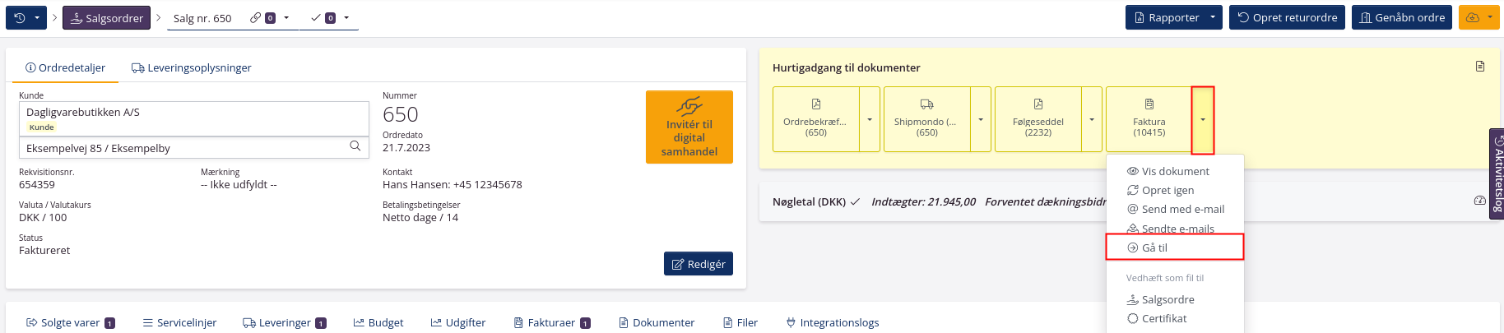
Task: Switch to Ordredetaljer tab
Action: pos(66,68)
